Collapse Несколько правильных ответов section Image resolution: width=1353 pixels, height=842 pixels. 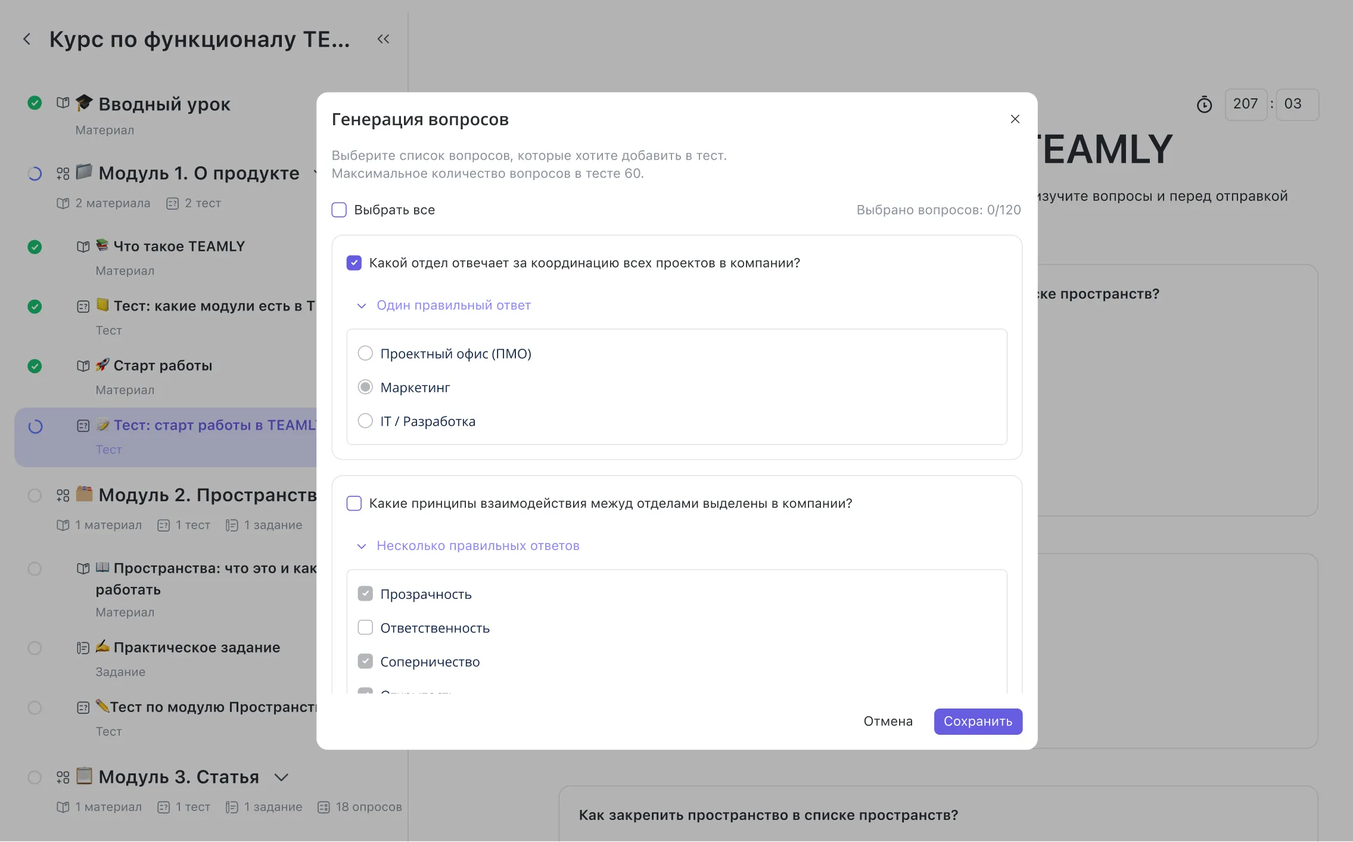click(361, 546)
